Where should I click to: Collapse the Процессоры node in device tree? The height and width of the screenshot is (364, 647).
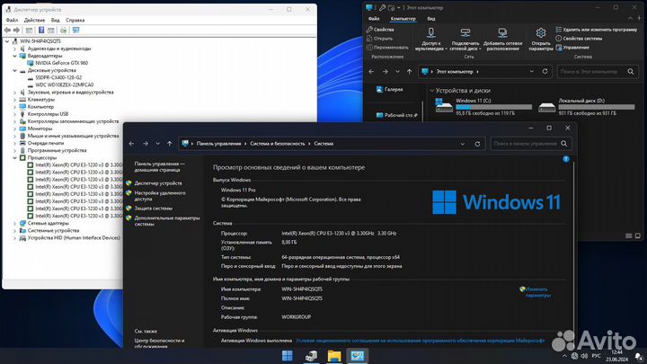[x=15, y=157]
